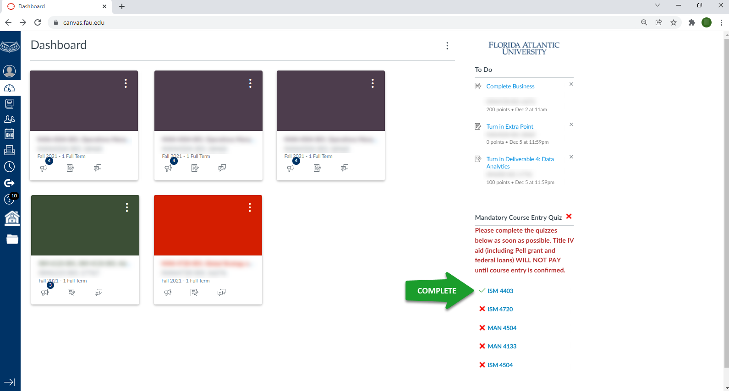Click Assignments icon on the red course card
Screen dimensions: 729x391
(195, 293)
